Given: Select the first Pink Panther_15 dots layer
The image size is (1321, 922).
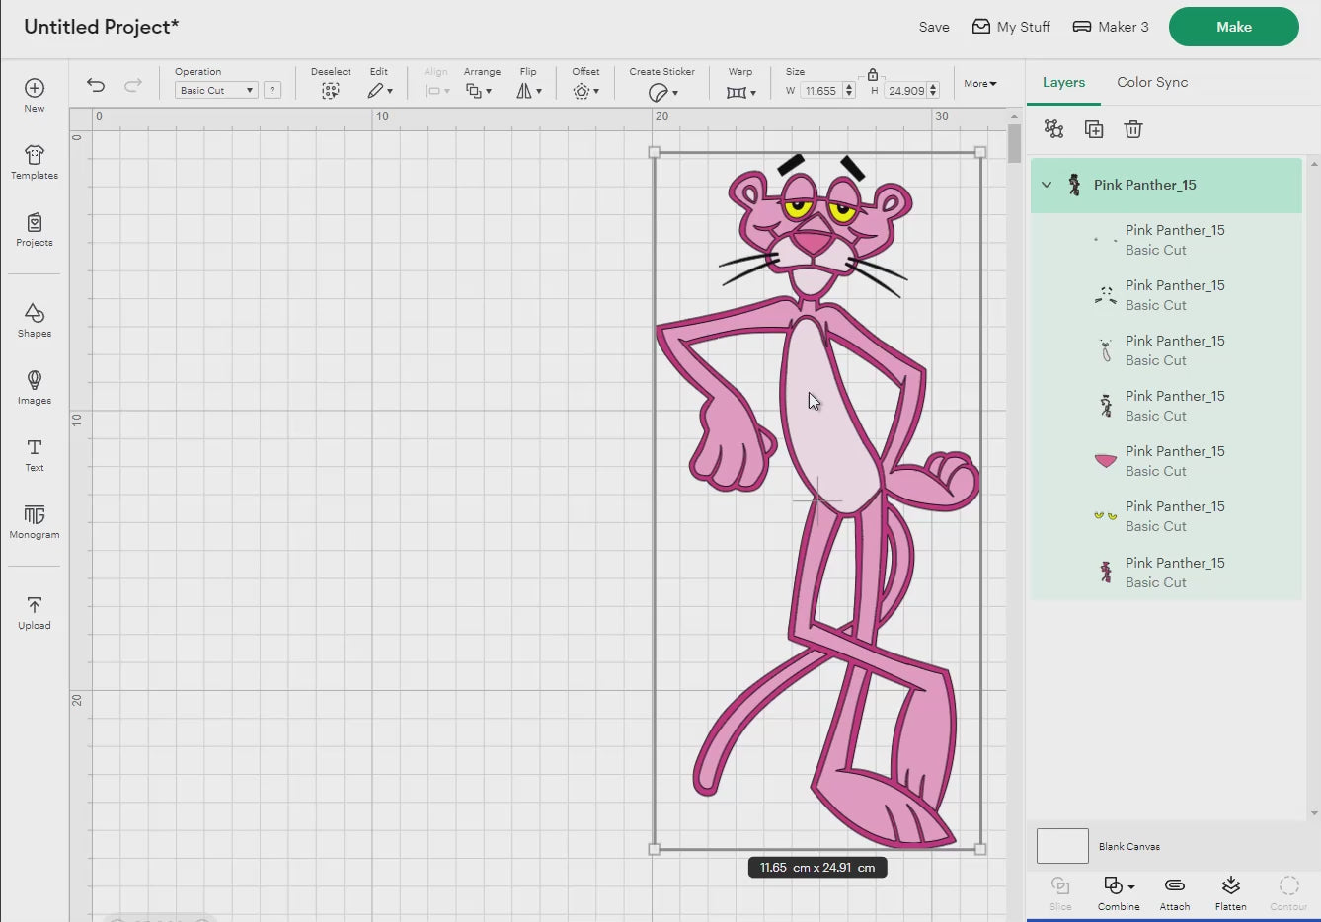Looking at the screenshot, I should pos(1166,240).
